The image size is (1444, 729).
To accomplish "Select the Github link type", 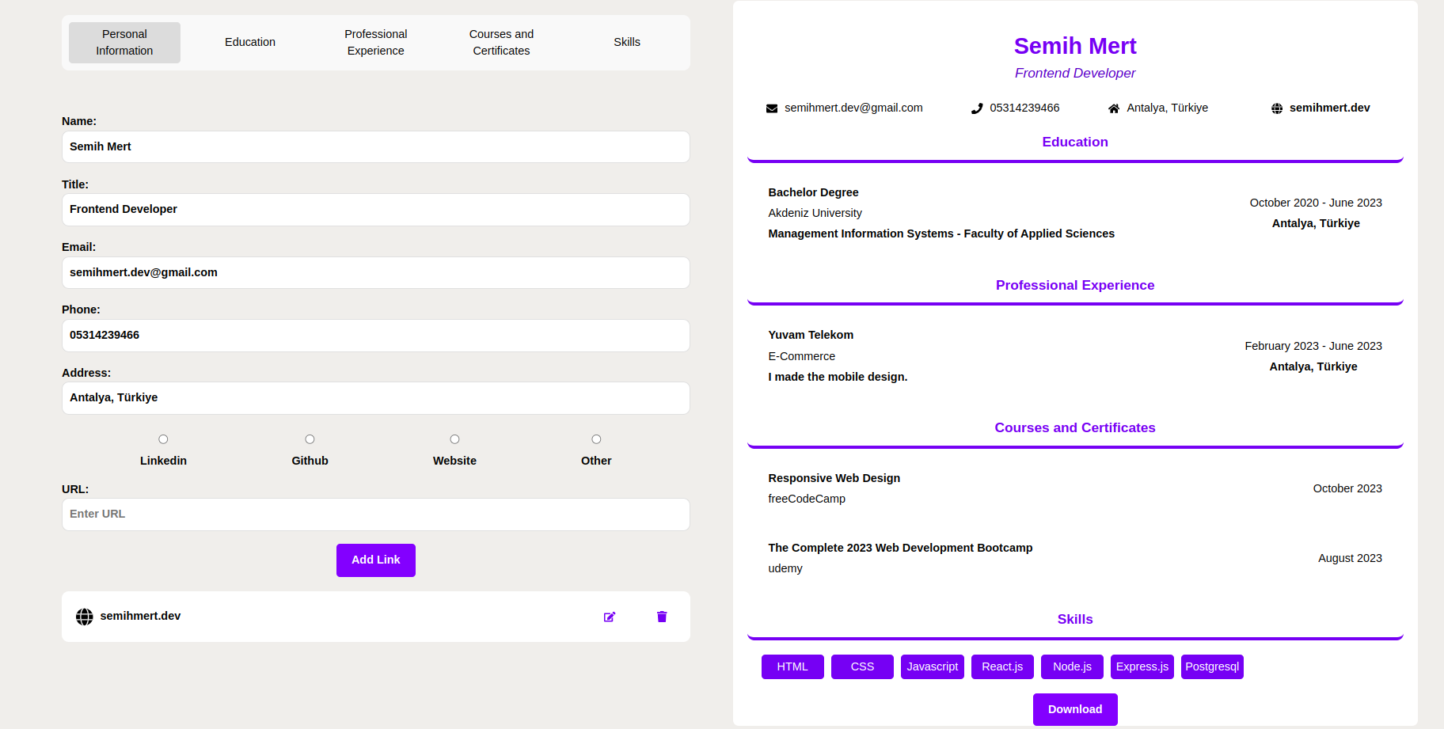I will (x=310, y=439).
